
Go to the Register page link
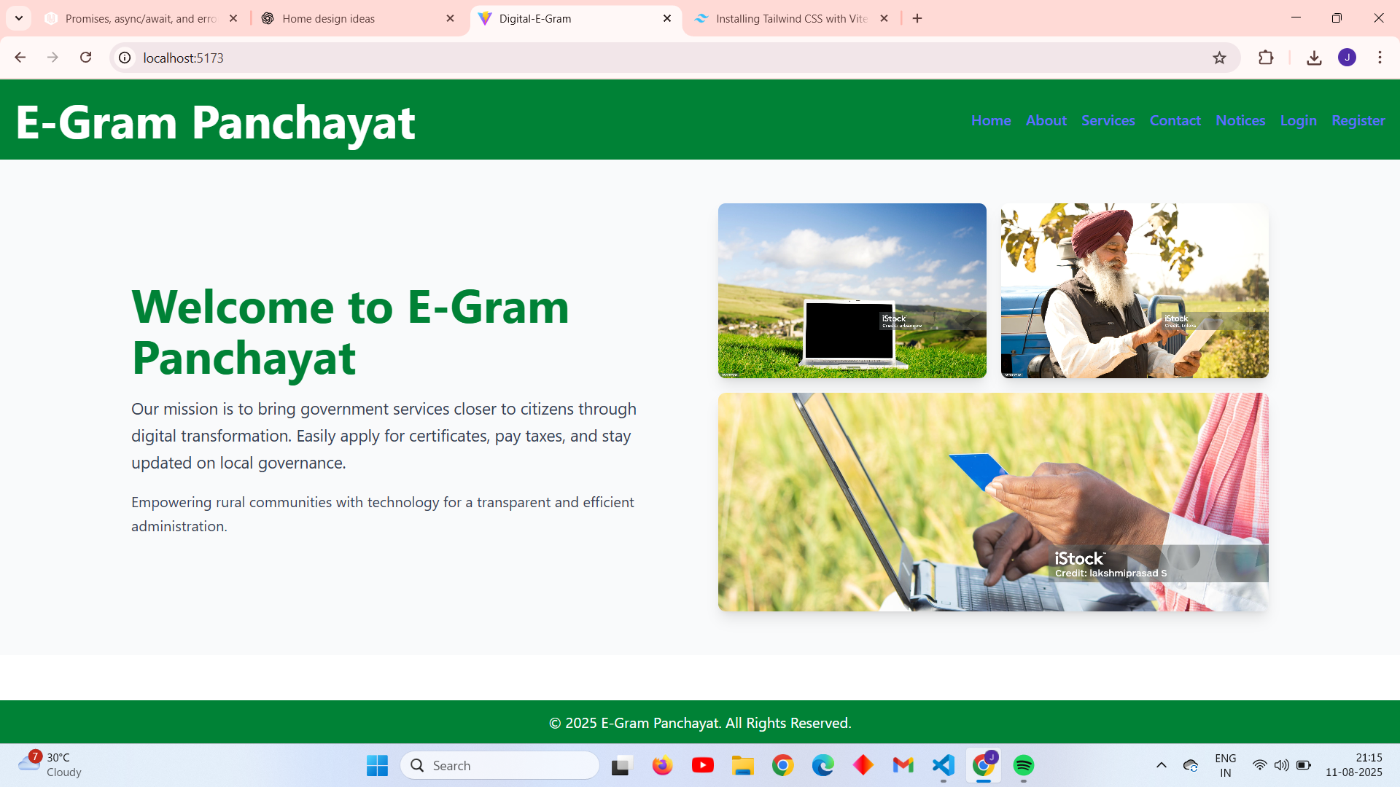tap(1358, 120)
